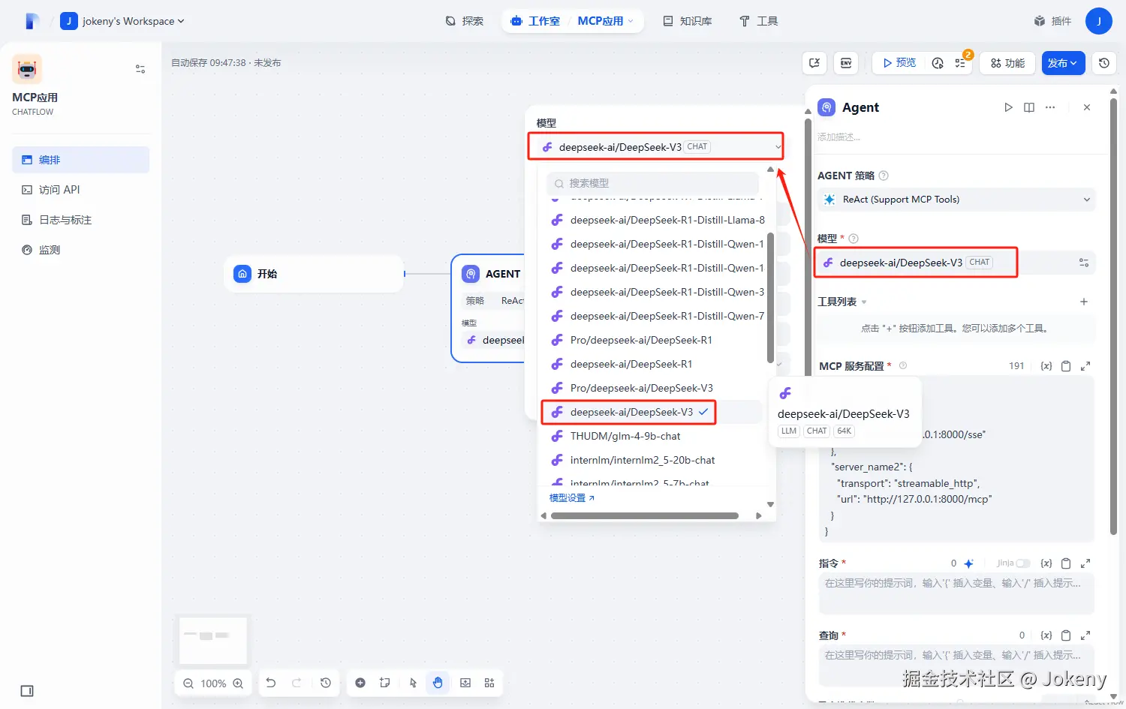Image resolution: width=1126 pixels, height=709 pixels.
Task: Close the Agent panel
Action: click(1087, 107)
